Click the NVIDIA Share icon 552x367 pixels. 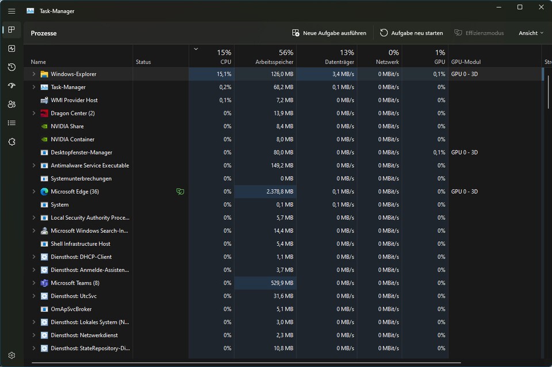[x=44, y=126]
